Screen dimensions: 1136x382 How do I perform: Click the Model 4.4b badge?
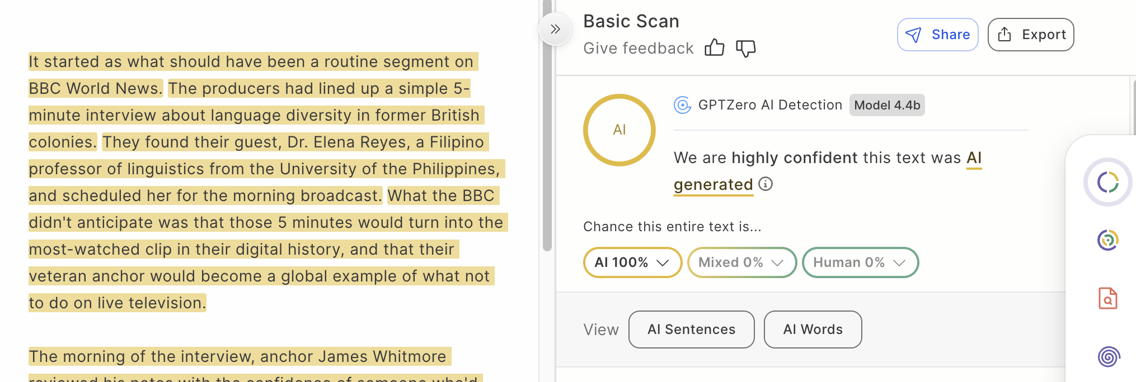(x=886, y=105)
